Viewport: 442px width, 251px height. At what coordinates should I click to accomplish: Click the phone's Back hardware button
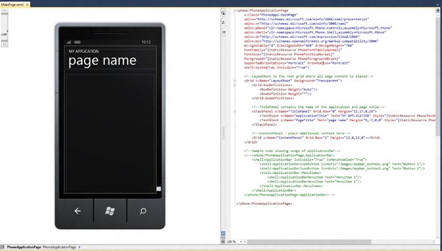[77, 210]
